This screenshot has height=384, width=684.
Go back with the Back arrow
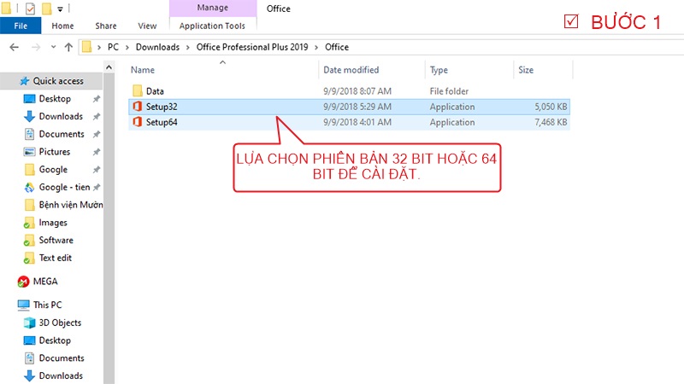[15, 47]
